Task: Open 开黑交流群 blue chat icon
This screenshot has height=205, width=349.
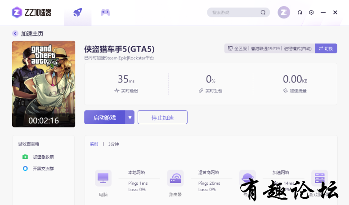Action: [x=25, y=168]
